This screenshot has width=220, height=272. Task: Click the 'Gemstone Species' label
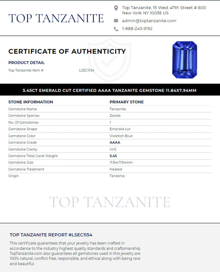(24, 116)
